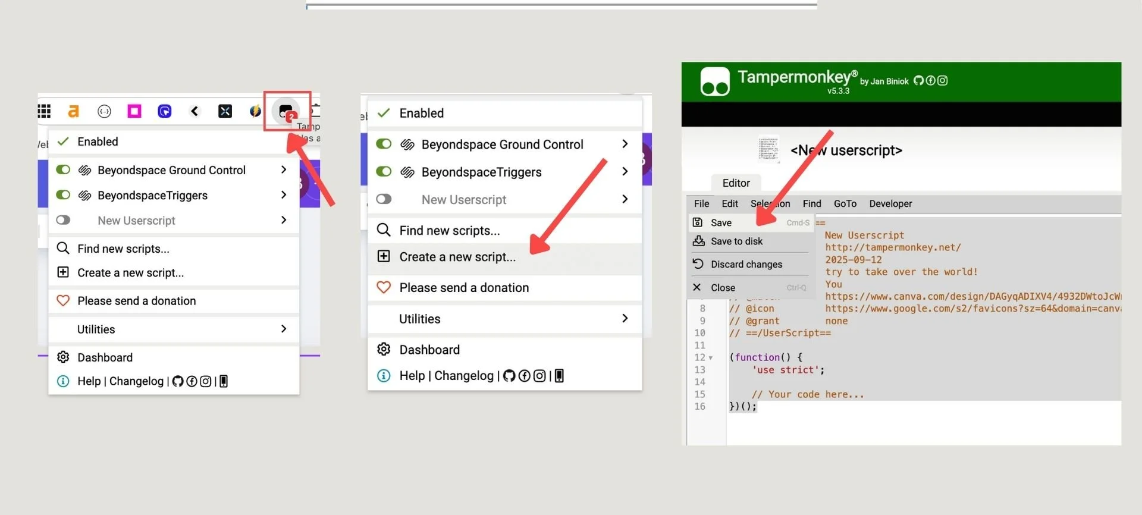Click Create a new script in left popup

point(174,273)
